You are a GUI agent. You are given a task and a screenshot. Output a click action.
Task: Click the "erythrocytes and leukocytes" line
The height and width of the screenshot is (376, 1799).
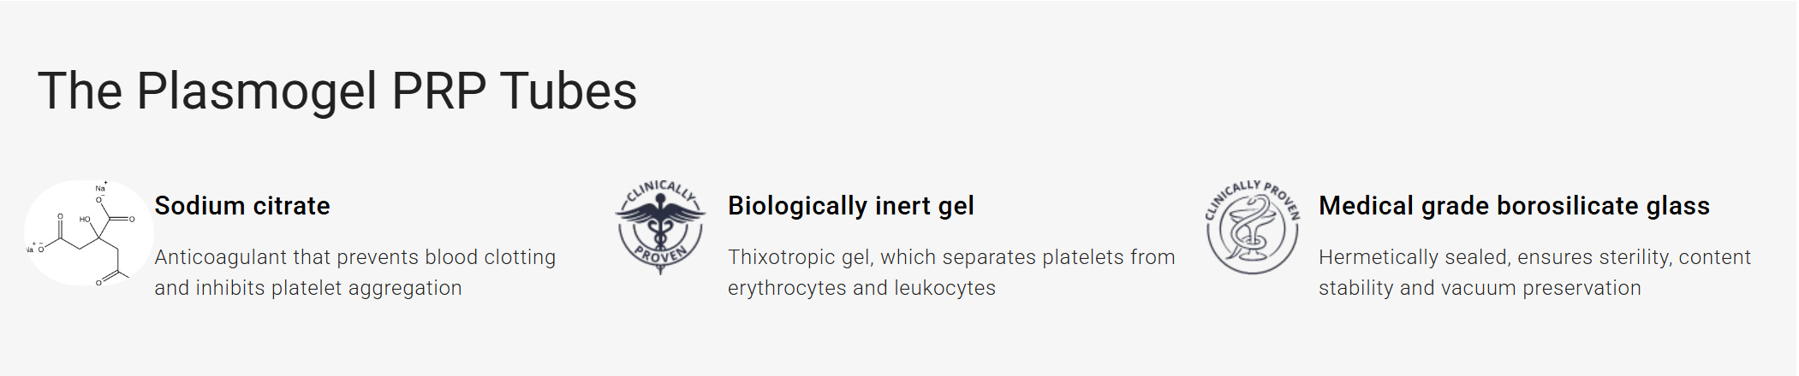pyautogui.click(x=861, y=288)
